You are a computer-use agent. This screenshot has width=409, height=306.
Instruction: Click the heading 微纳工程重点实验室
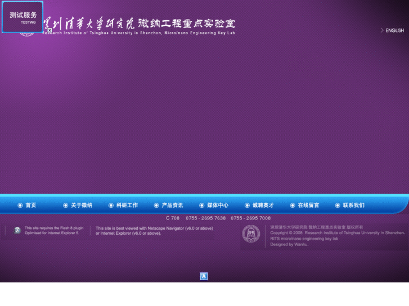(187, 24)
